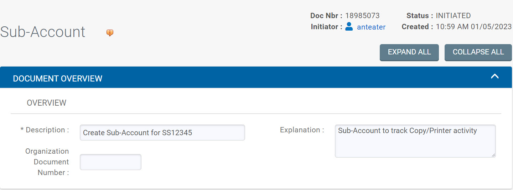
Task: Click the Organization Document Number label
Action: click(x=47, y=162)
